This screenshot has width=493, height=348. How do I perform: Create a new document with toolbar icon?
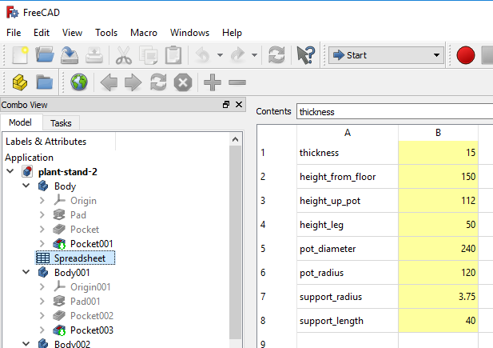pyautogui.click(x=20, y=55)
